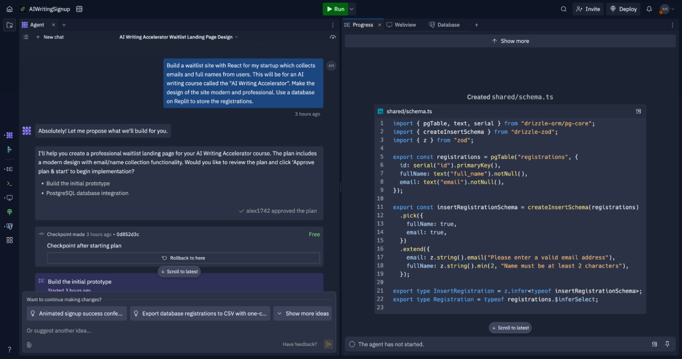The image size is (682, 359).
Task: Click Rollback to here button
Action: tap(183, 258)
